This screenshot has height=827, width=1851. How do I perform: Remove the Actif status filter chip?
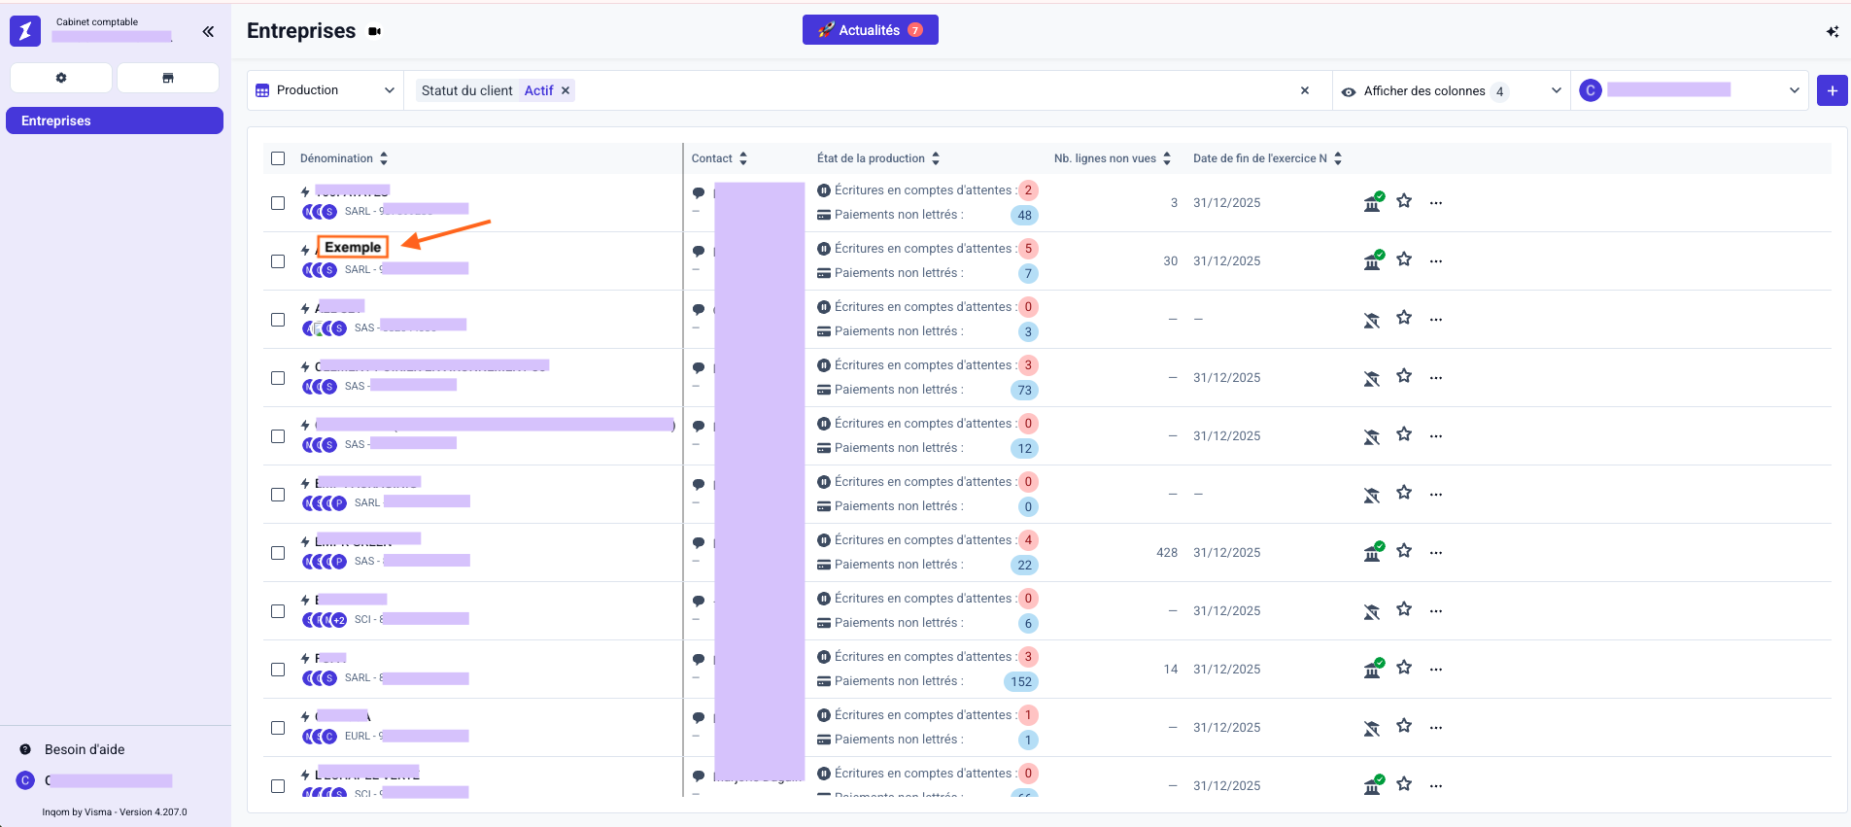coord(566,90)
